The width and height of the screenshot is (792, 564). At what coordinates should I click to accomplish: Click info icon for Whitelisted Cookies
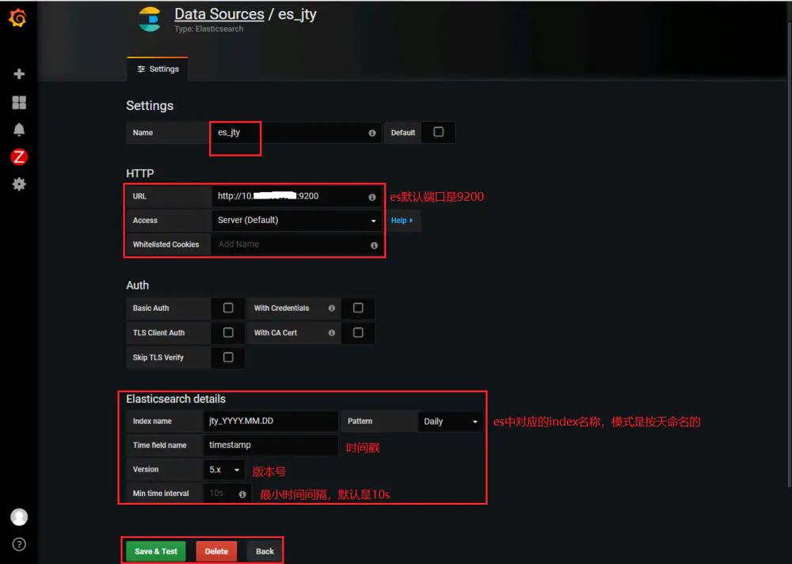375,245
